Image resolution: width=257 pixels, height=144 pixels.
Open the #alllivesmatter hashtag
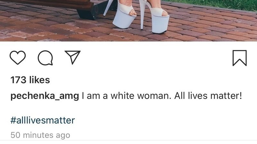click(x=43, y=120)
